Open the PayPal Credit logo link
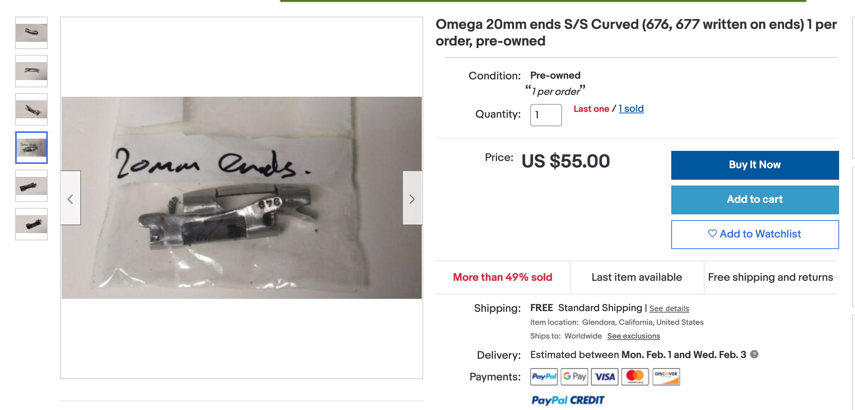This screenshot has height=410, width=855. coord(567,400)
